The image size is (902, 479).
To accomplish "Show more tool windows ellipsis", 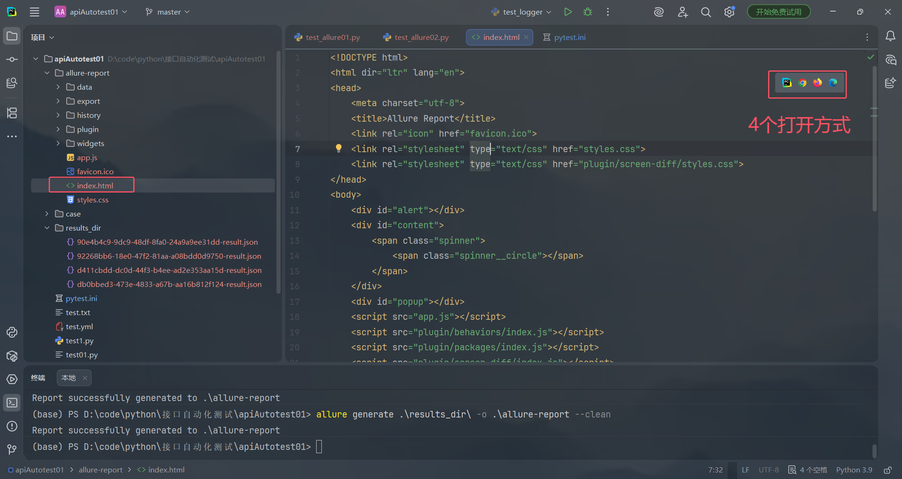I will (12, 136).
